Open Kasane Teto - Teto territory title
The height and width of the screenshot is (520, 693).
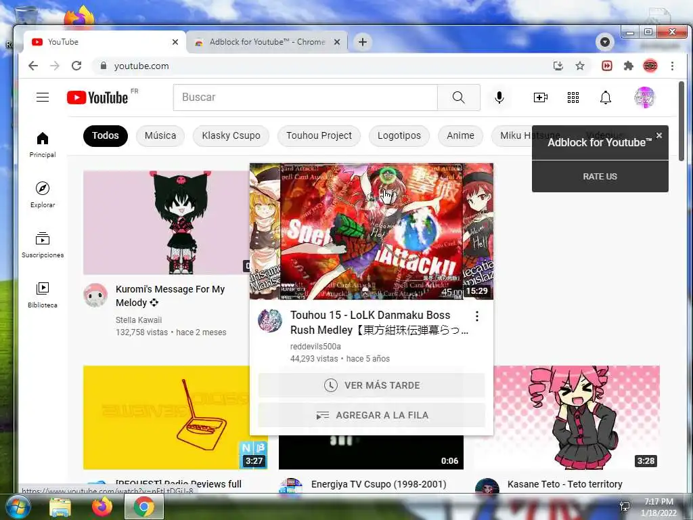[x=564, y=484]
